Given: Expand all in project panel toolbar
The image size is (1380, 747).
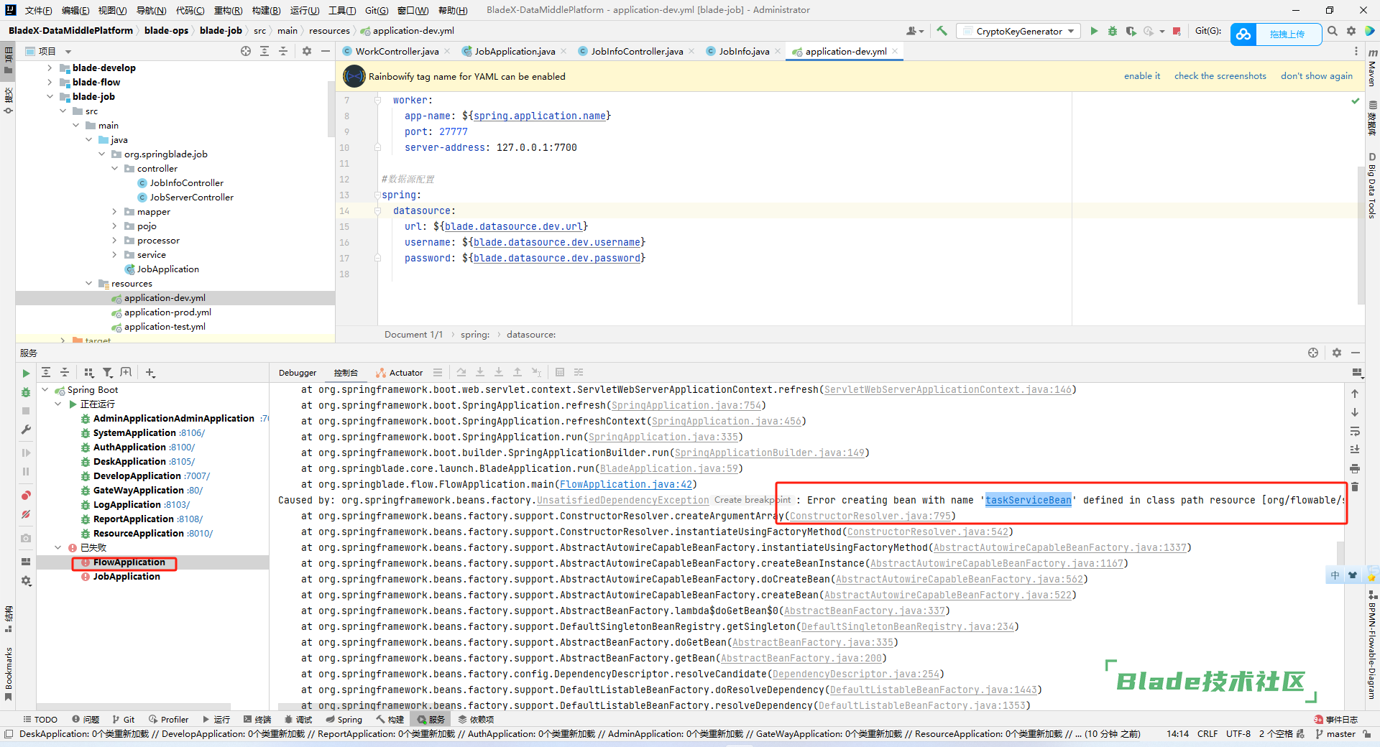Looking at the screenshot, I should (x=264, y=51).
